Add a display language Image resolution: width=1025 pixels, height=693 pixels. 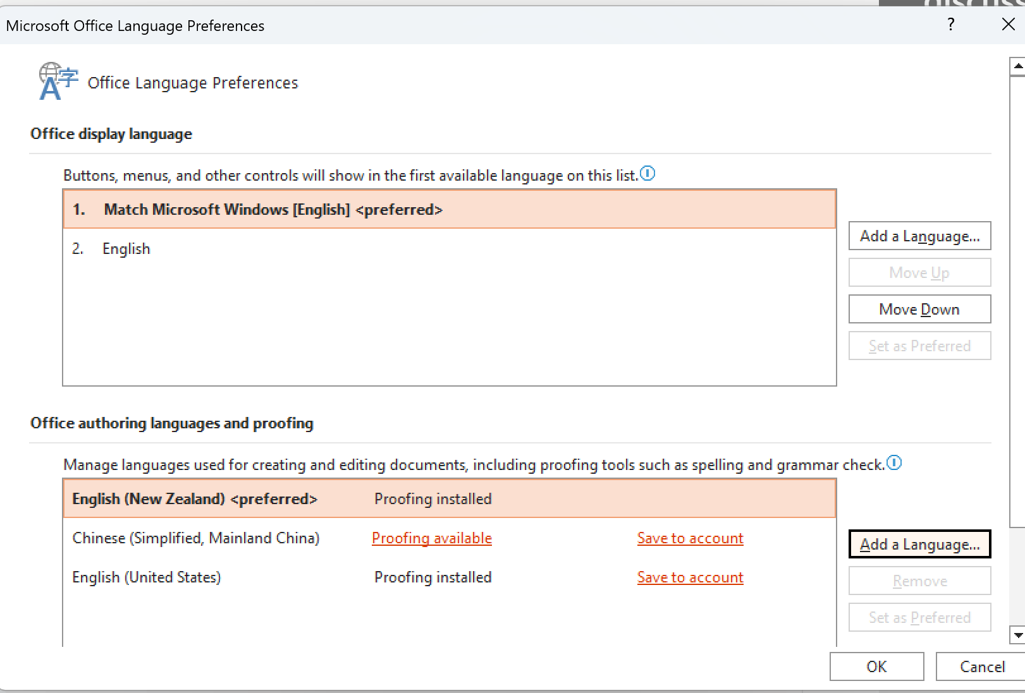click(919, 236)
